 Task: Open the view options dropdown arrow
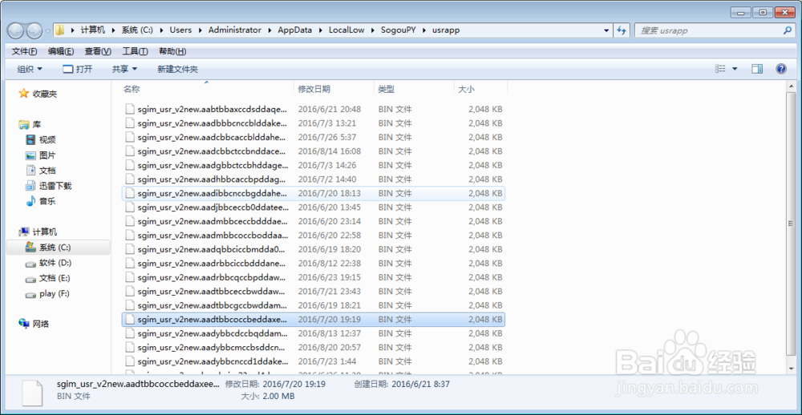point(735,69)
